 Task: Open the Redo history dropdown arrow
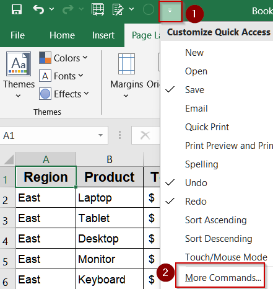click(x=81, y=9)
